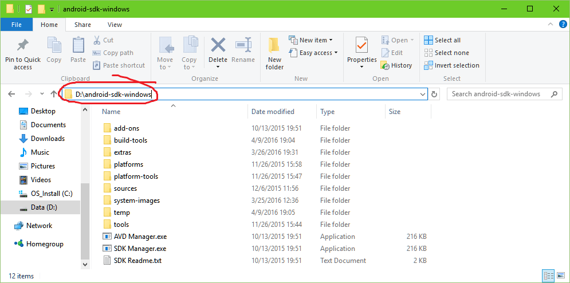Switch to Details view layout
570x283 pixels.
pos(549,276)
